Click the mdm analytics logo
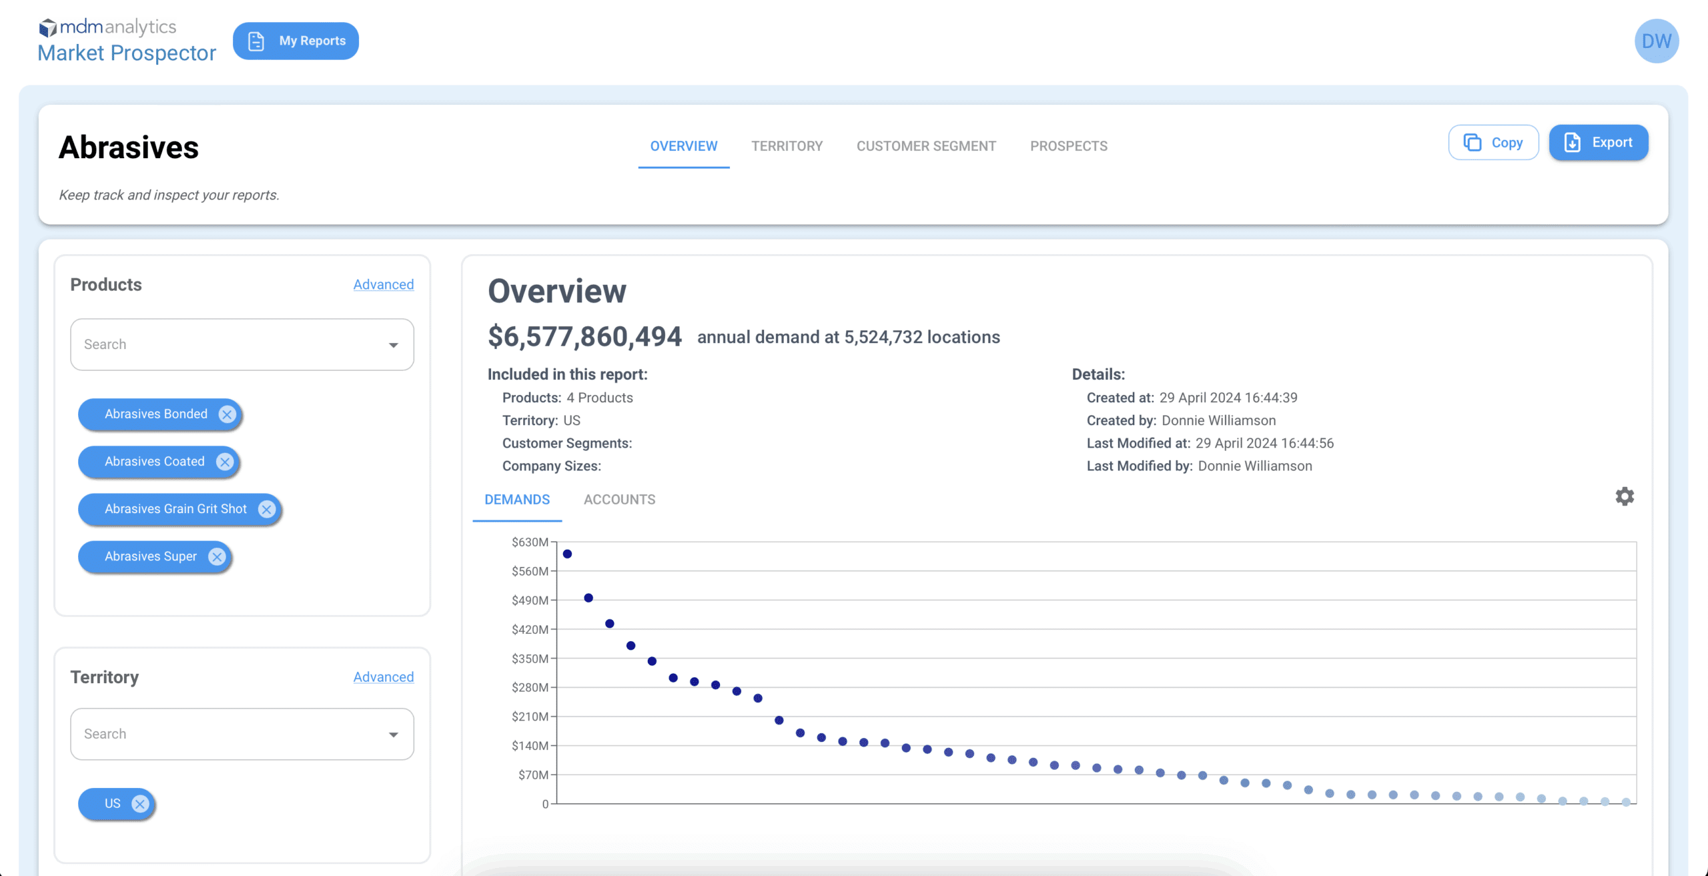1708x876 pixels. 108,27
